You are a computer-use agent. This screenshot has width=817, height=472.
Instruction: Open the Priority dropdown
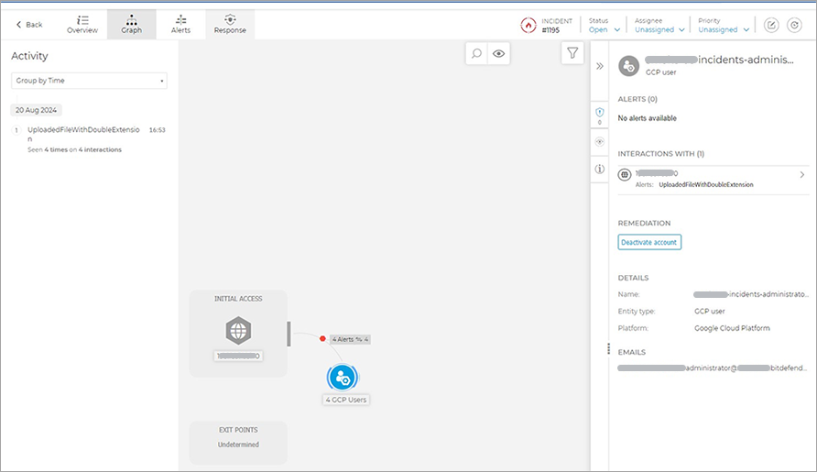[x=724, y=29]
